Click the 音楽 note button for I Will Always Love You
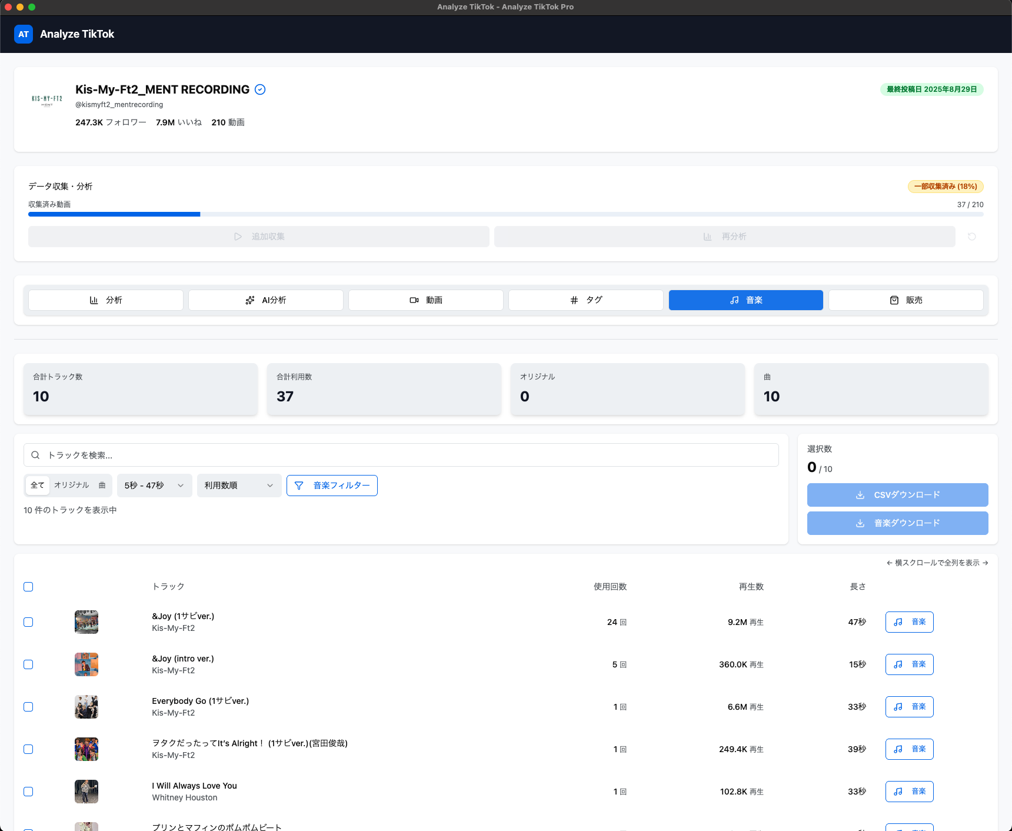 coord(909,791)
